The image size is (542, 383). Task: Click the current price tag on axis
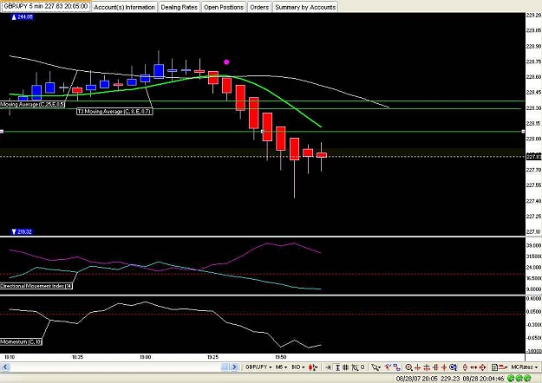point(533,157)
